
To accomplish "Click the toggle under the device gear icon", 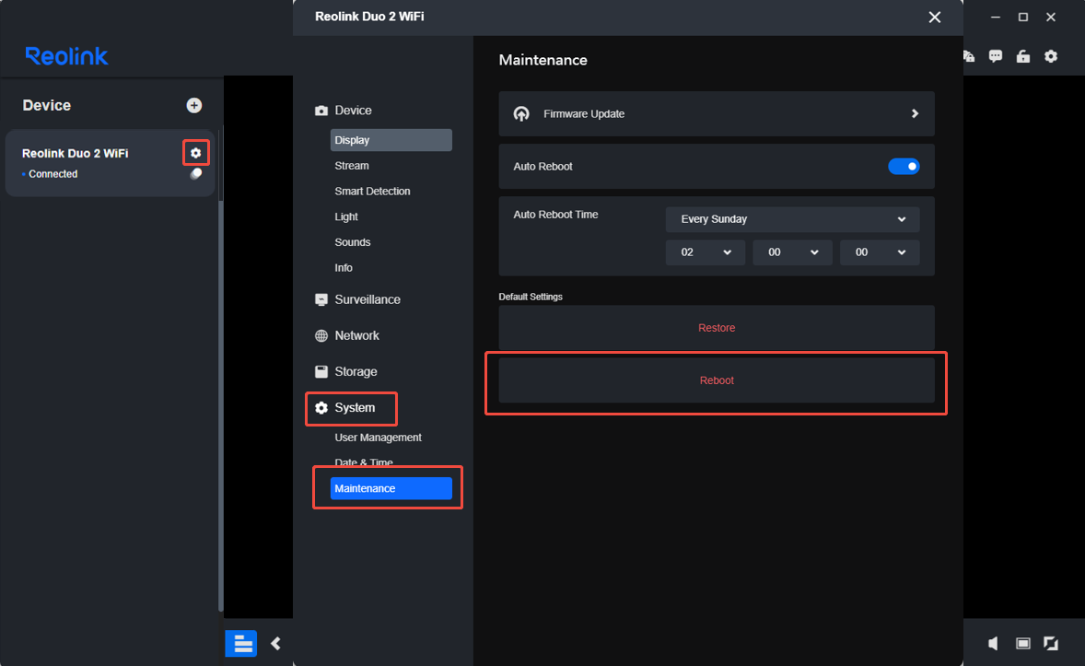I will pos(196,174).
